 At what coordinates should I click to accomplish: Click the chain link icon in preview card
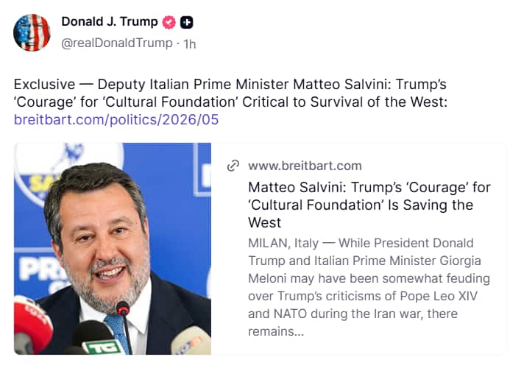pyautogui.click(x=233, y=166)
